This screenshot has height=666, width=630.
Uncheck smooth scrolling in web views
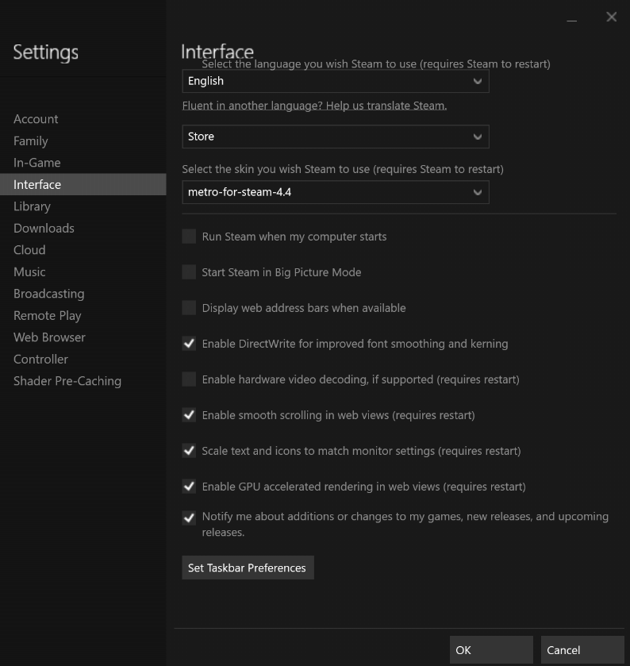point(189,415)
